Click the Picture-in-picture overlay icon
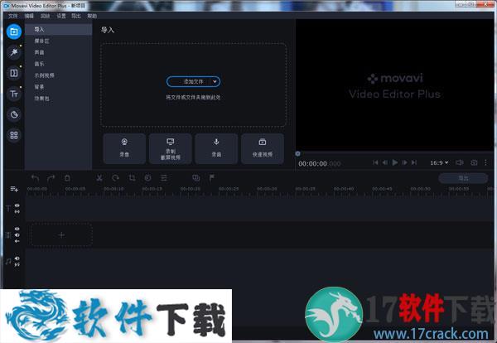Image resolution: width=497 pixels, height=343 pixels. [196, 178]
